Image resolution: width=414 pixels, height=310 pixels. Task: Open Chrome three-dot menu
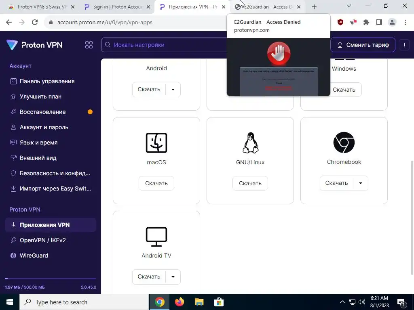405,23
